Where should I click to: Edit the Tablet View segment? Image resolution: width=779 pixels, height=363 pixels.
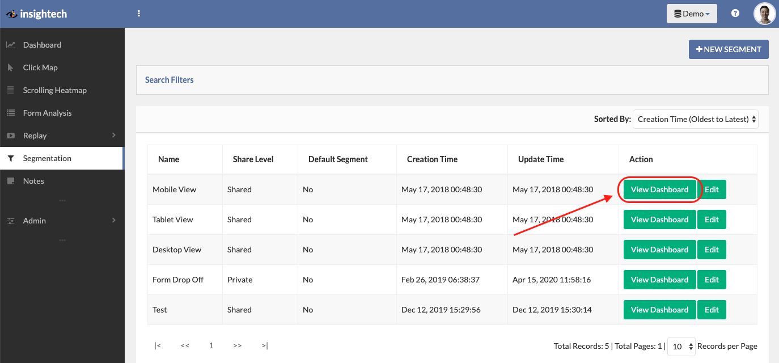pyautogui.click(x=712, y=220)
